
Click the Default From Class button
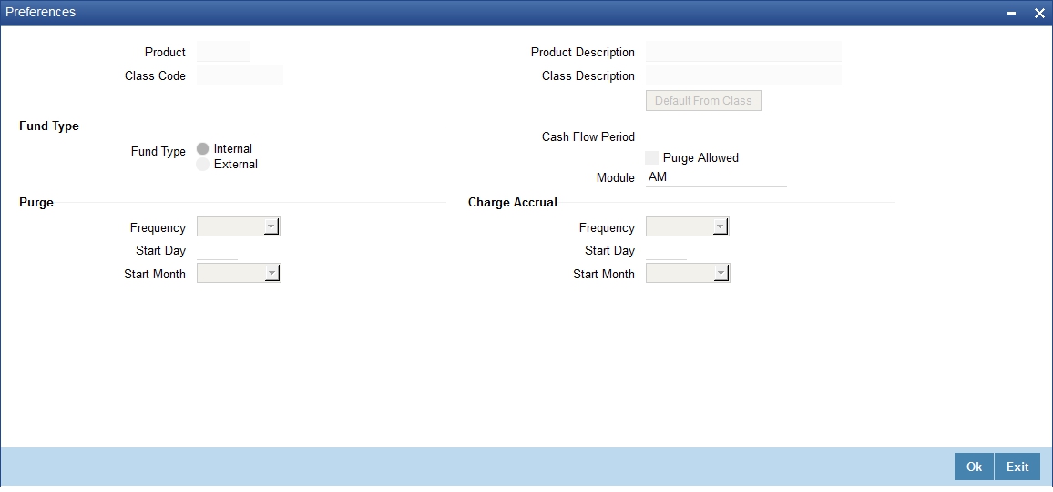click(703, 101)
